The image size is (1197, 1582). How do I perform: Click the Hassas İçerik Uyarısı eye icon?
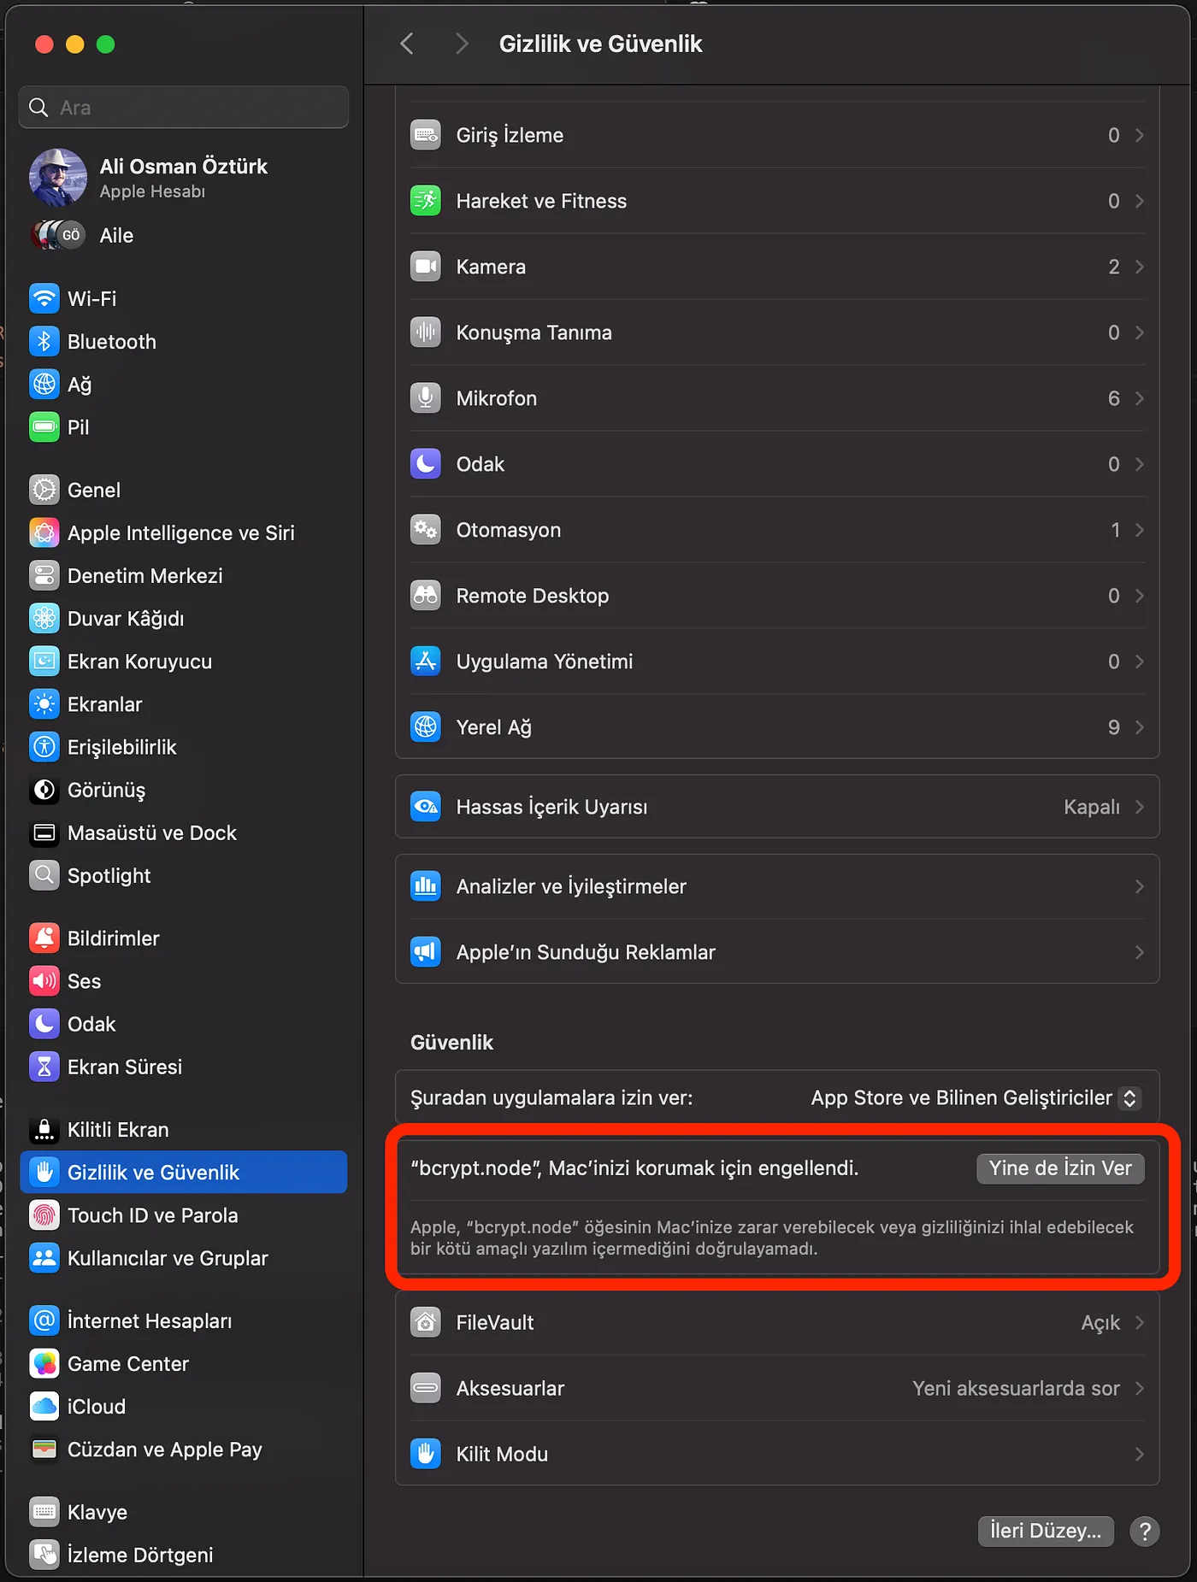[x=425, y=807]
